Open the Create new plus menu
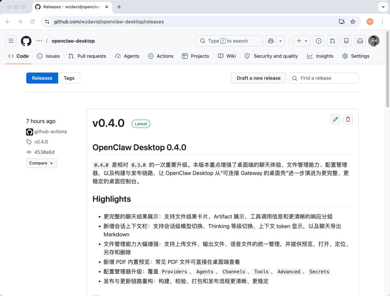 pos(302,41)
